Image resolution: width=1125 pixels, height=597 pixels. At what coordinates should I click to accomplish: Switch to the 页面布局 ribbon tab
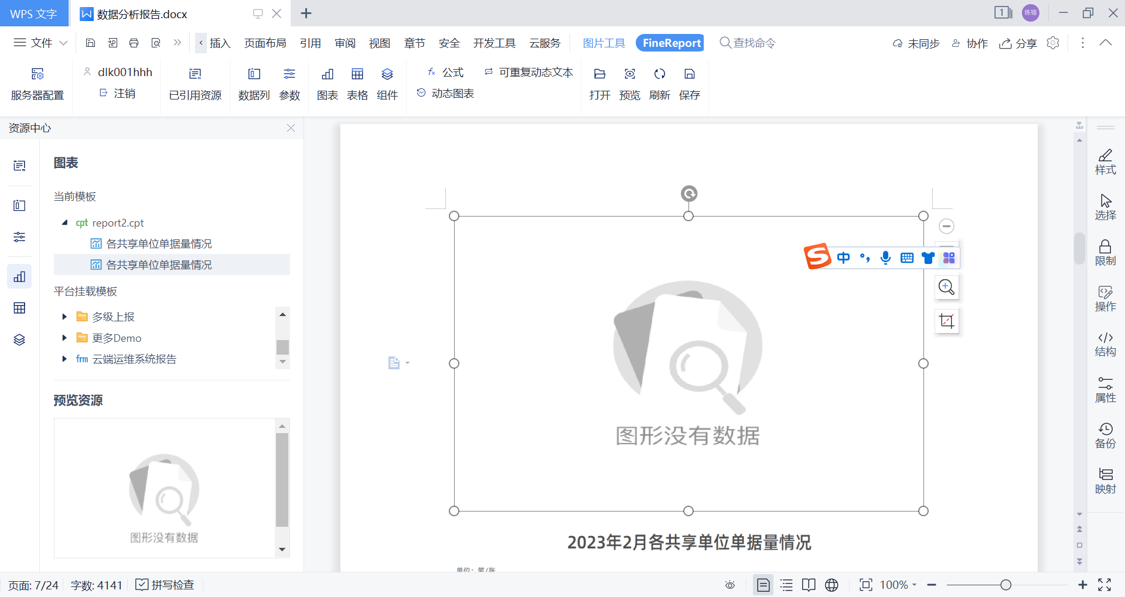265,43
